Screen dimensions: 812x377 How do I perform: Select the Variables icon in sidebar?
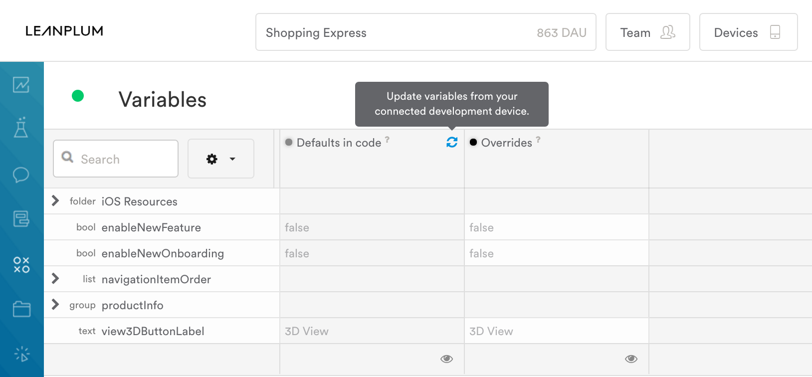(x=21, y=265)
